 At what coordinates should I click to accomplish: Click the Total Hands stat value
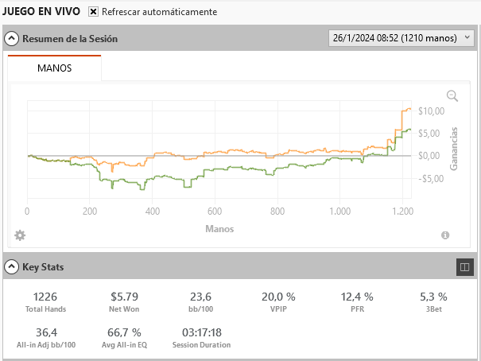[x=45, y=297]
